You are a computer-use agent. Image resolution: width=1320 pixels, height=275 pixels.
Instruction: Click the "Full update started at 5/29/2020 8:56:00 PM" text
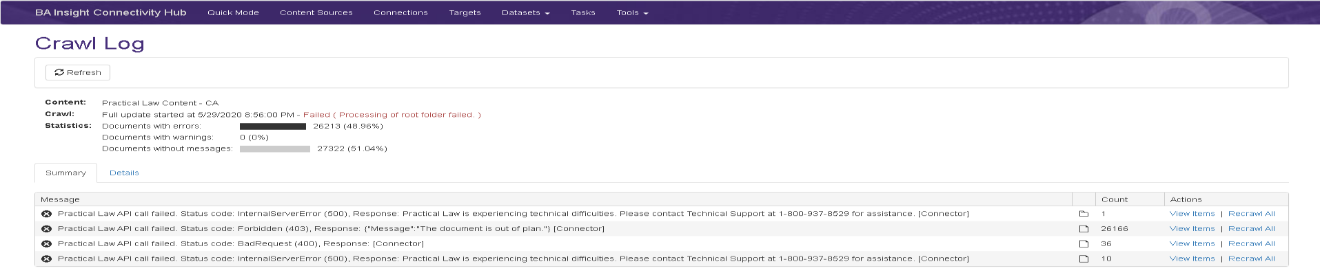[x=199, y=115]
